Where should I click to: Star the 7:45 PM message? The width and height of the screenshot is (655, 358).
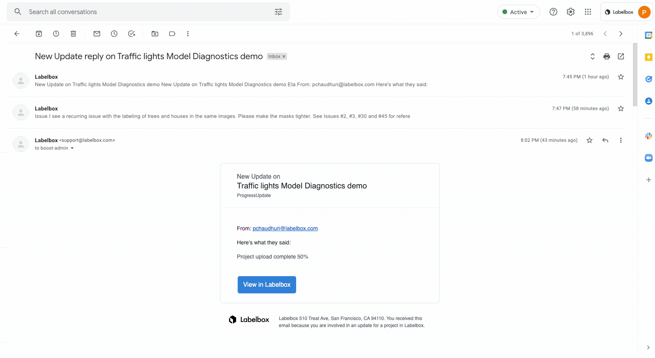coord(621,77)
